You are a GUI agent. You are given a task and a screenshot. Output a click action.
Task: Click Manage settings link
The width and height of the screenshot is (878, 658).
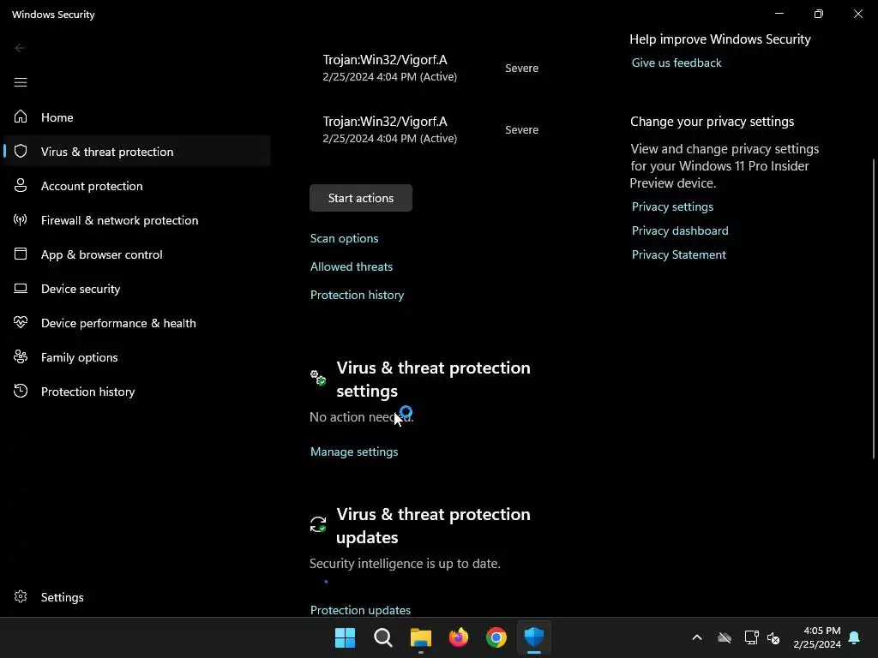[354, 452]
